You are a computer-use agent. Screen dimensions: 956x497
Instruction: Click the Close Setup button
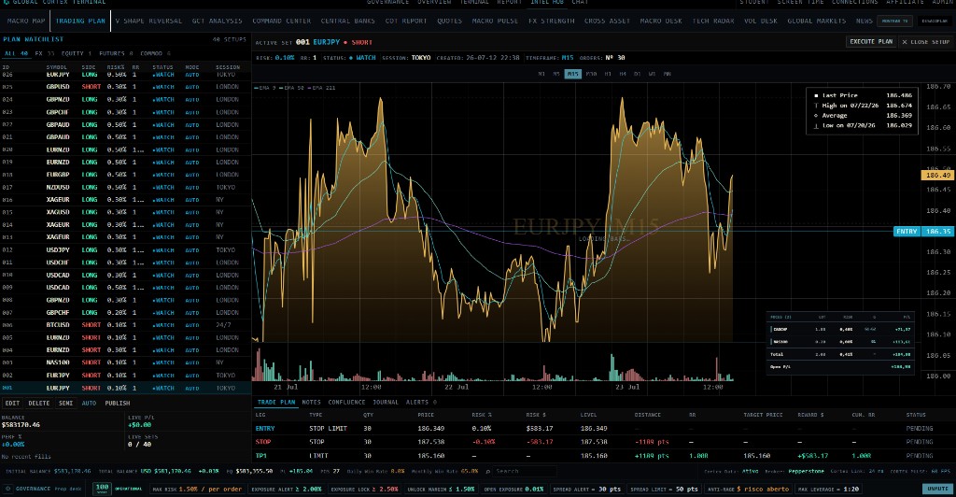(x=925, y=41)
